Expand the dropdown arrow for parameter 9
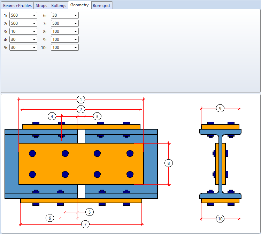The height and width of the screenshot is (234, 261). pyautogui.click(x=75, y=39)
